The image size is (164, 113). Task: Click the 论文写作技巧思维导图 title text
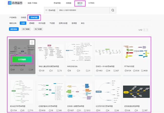(x=104, y=106)
